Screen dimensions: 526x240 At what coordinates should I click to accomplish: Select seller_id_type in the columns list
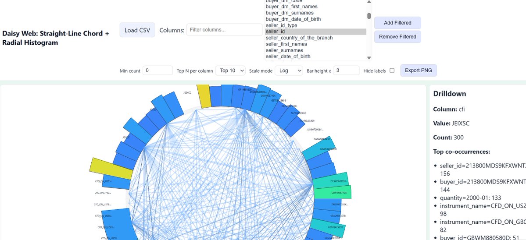315,25
